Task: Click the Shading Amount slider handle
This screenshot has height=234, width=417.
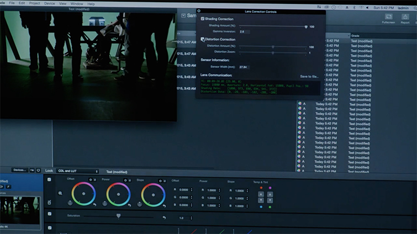Action: [x=306, y=26]
